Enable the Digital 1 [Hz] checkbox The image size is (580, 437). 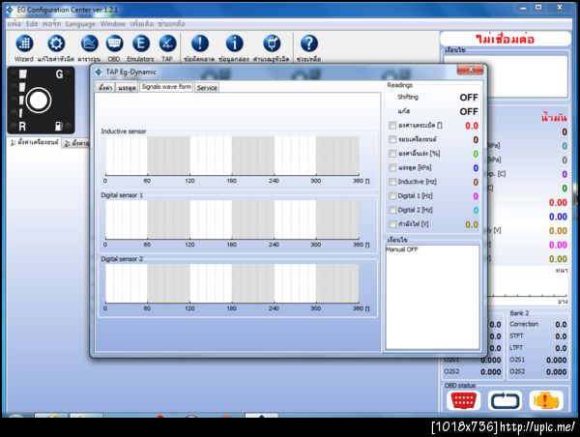pos(392,195)
